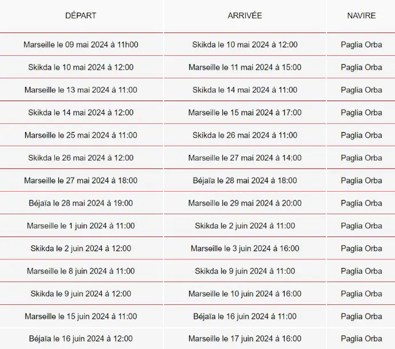Click the DÉPART column header
This screenshot has width=395, height=349.
pos(81,15)
